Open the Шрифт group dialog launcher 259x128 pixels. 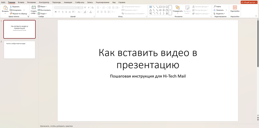point(94,17)
